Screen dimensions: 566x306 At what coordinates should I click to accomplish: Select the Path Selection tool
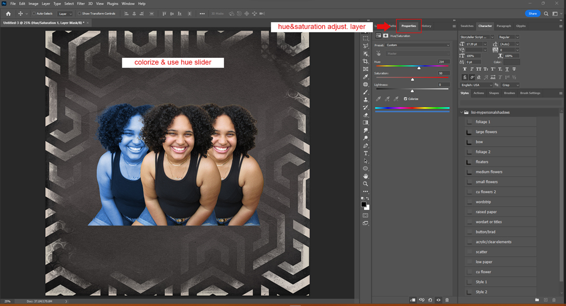coord(365,161)
